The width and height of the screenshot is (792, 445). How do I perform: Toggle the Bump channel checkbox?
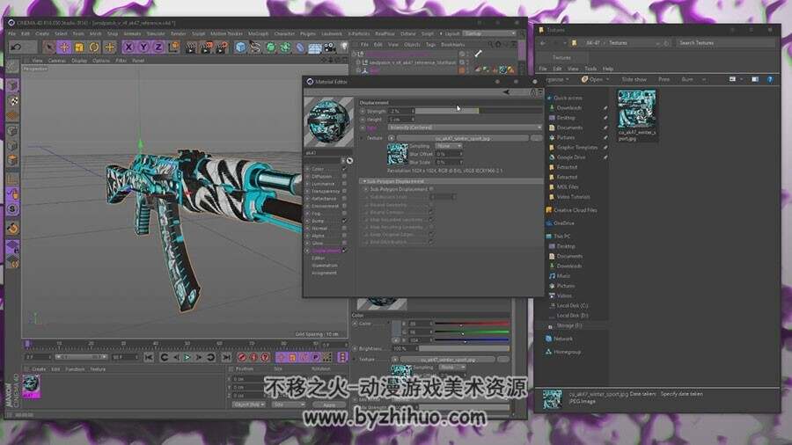[x=344, y=221]
